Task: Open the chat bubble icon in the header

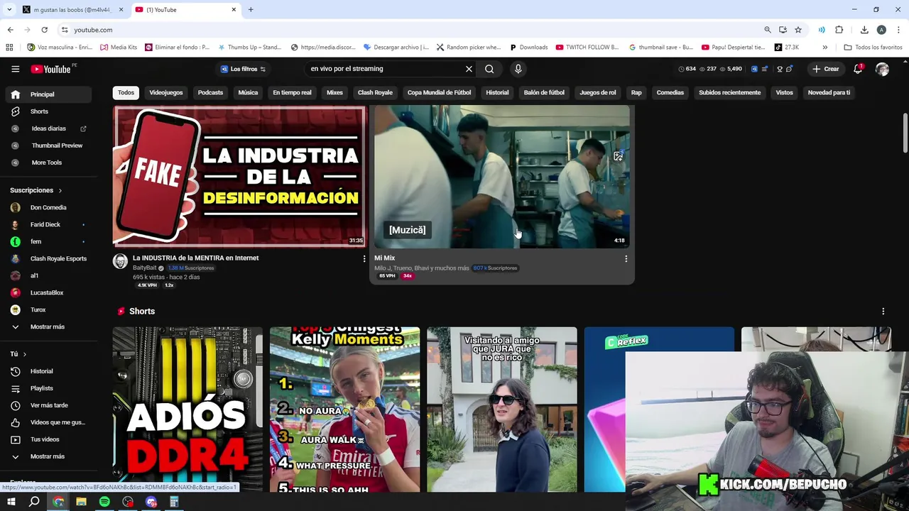Action: (789, 69)
